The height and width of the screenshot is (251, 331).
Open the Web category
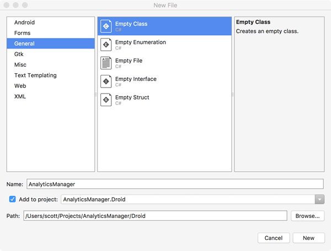pos(20,86)
